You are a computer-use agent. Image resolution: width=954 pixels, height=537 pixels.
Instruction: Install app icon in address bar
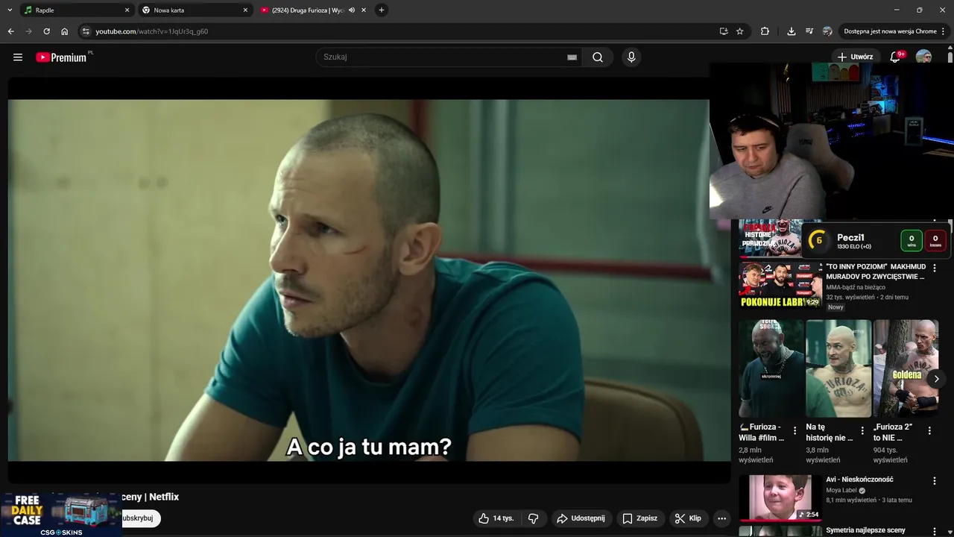tap(724, 31)
